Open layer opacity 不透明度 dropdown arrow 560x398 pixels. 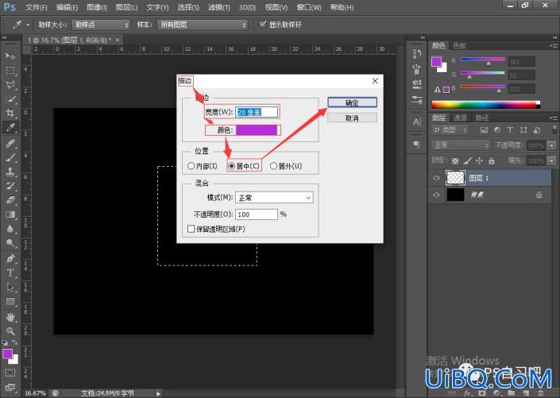(x=552, y=145)
